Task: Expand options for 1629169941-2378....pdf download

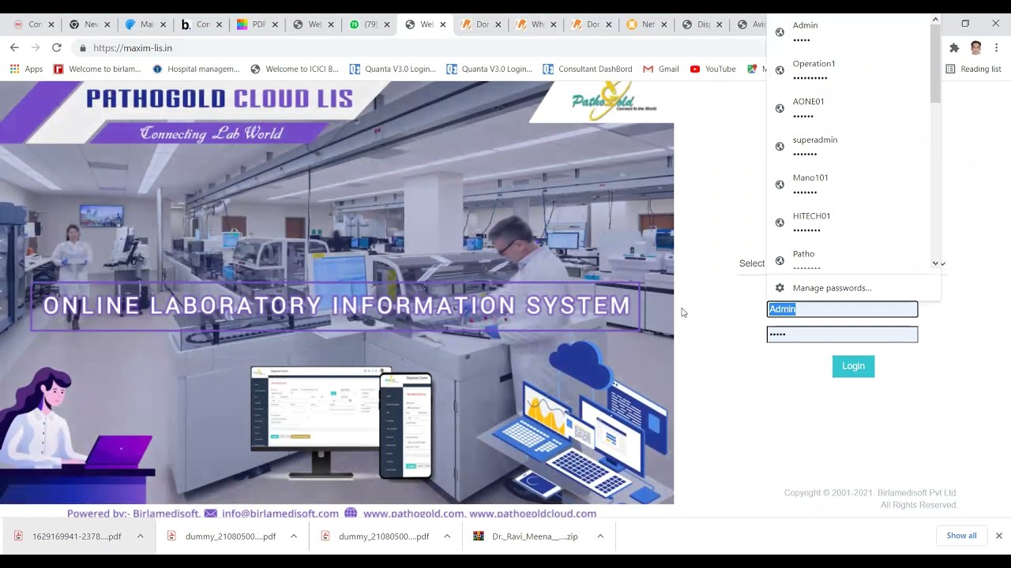Action: tap(140, 536)
